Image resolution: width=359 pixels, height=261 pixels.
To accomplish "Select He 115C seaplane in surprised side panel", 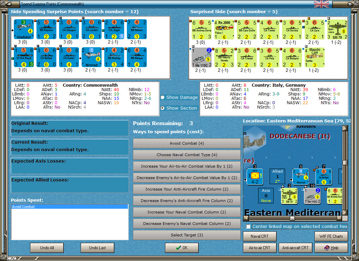I will (202, 58).
